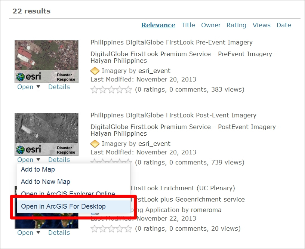The width and height of the screenshot is (305, 249).
Task: Sort the results by Date
Action: [x=284, y=25]
